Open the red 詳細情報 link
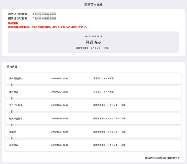Image resolution: width=187 pixels, height=164 pixels. coord(13,23)
